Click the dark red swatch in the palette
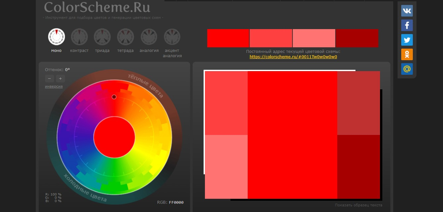Image resolution: width=443 pixels, height=212 pixels. tap(357, 38)
